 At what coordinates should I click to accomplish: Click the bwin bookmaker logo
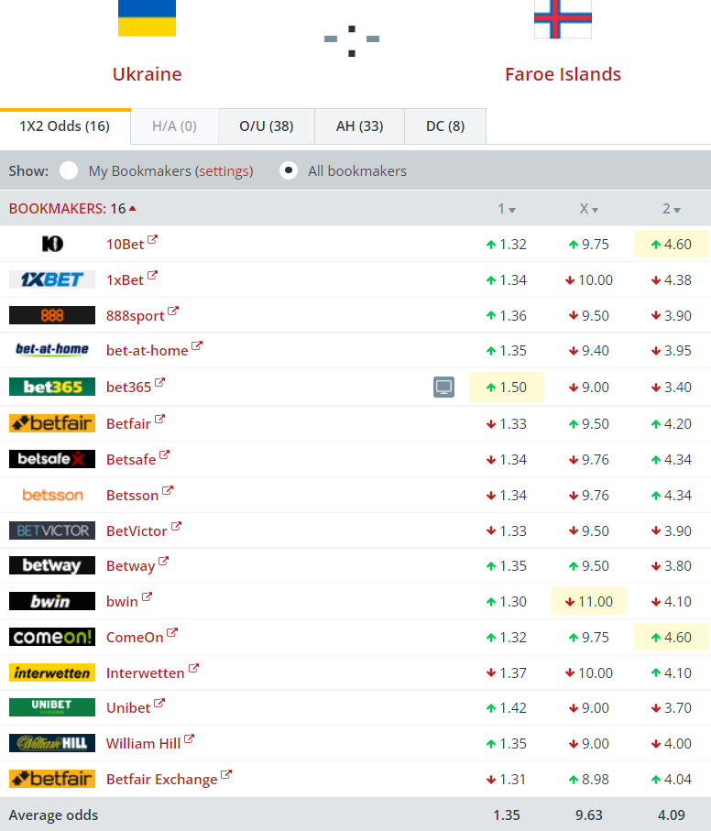click(x=52, y=601)
